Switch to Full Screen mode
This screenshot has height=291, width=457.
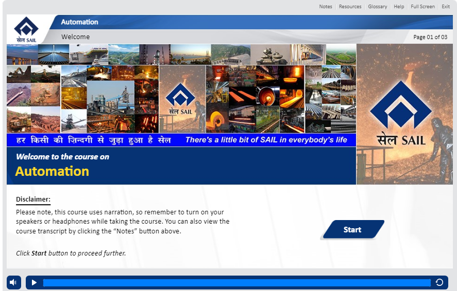[x=422, y=6]
